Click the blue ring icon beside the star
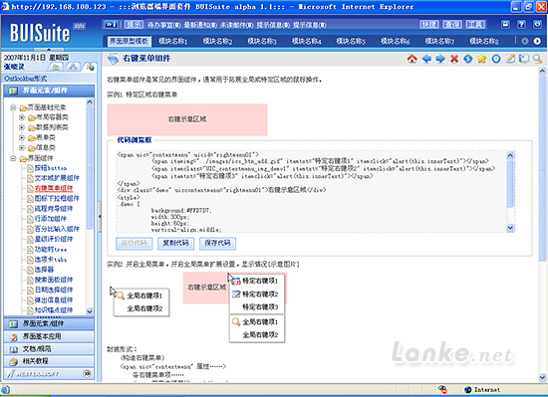The height and width of the screenshot is (397, 548). 496,59
